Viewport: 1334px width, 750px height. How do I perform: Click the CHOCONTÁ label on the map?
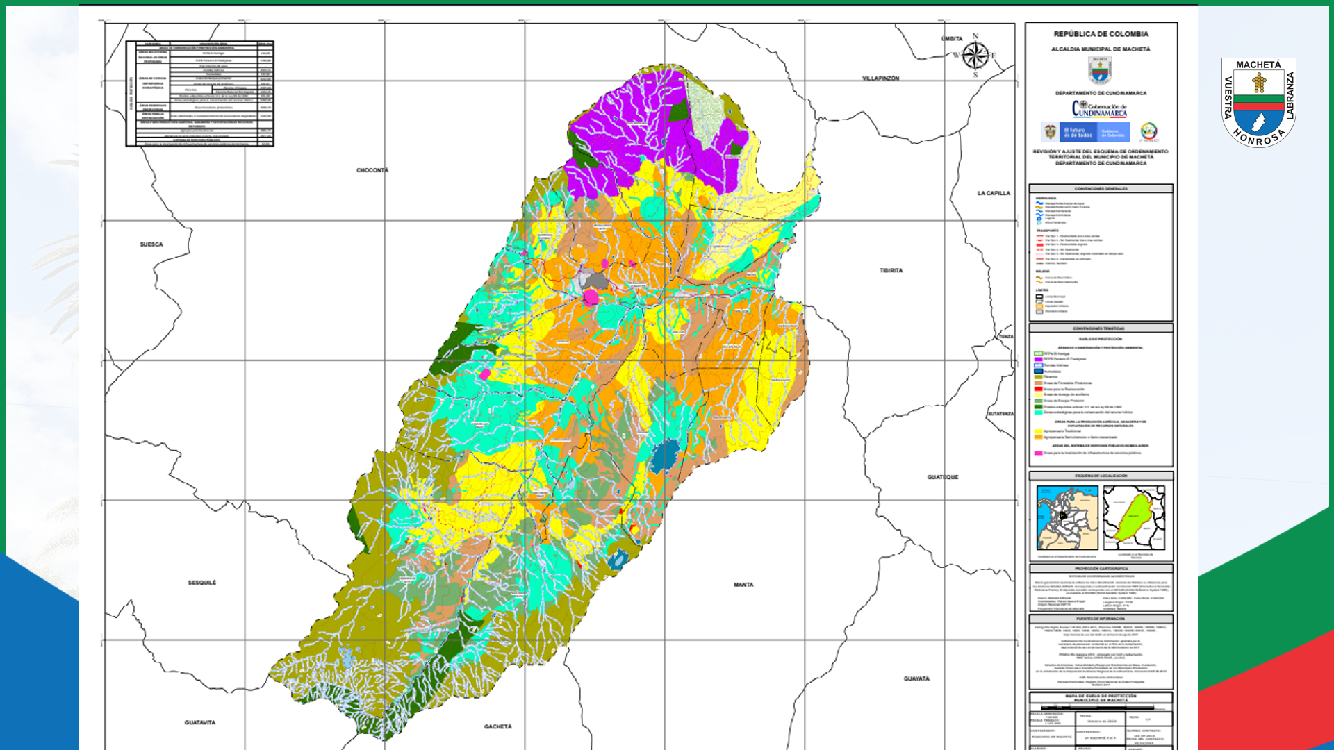click(372, 170)
